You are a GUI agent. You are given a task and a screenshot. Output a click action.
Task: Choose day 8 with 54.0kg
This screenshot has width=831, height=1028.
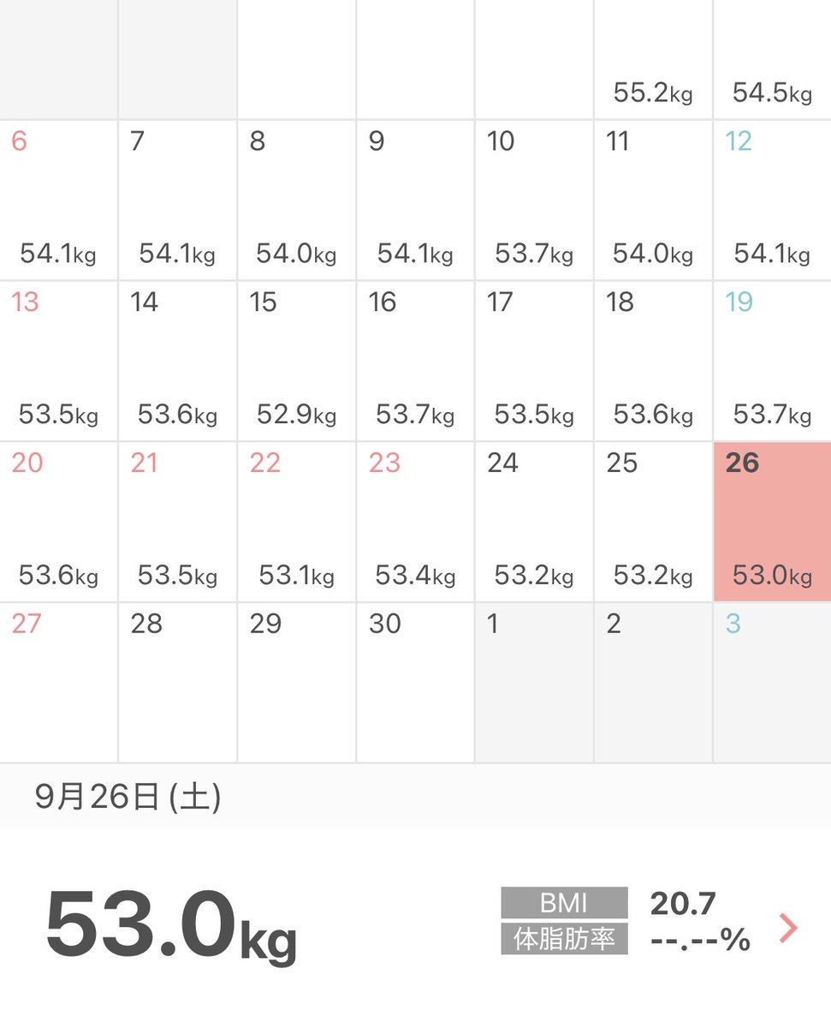click(x=296, y=200)
